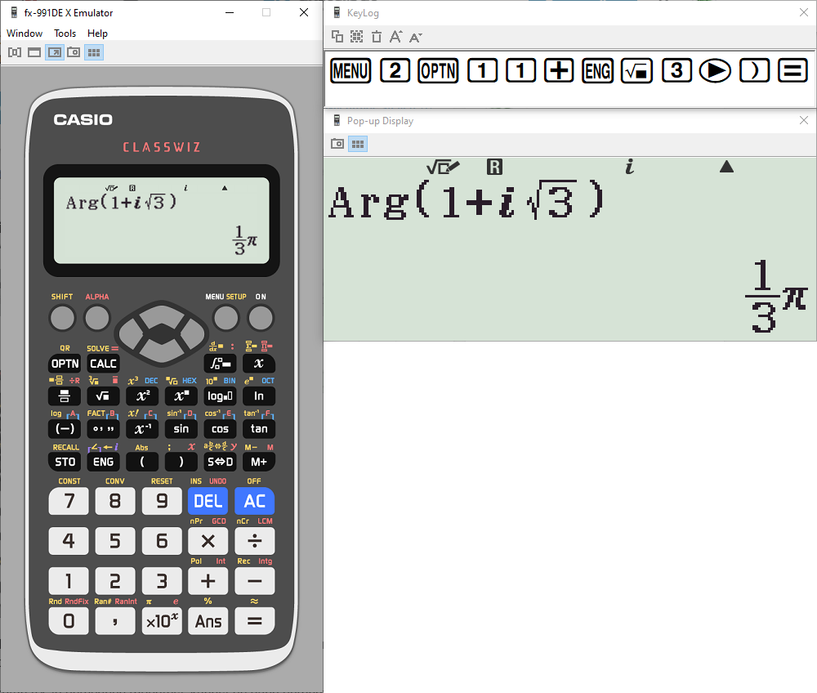The width and height of the screenshot is (817, 693).
Task: Click the grid icon in Pop-up Display toolbar
Action: [x=356, y=144]
